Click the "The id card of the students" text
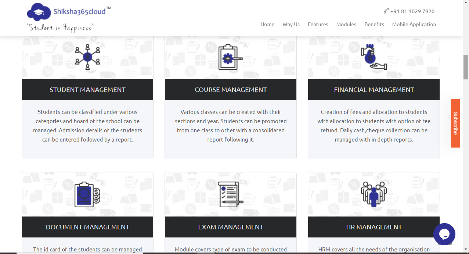 pos(87,250)
